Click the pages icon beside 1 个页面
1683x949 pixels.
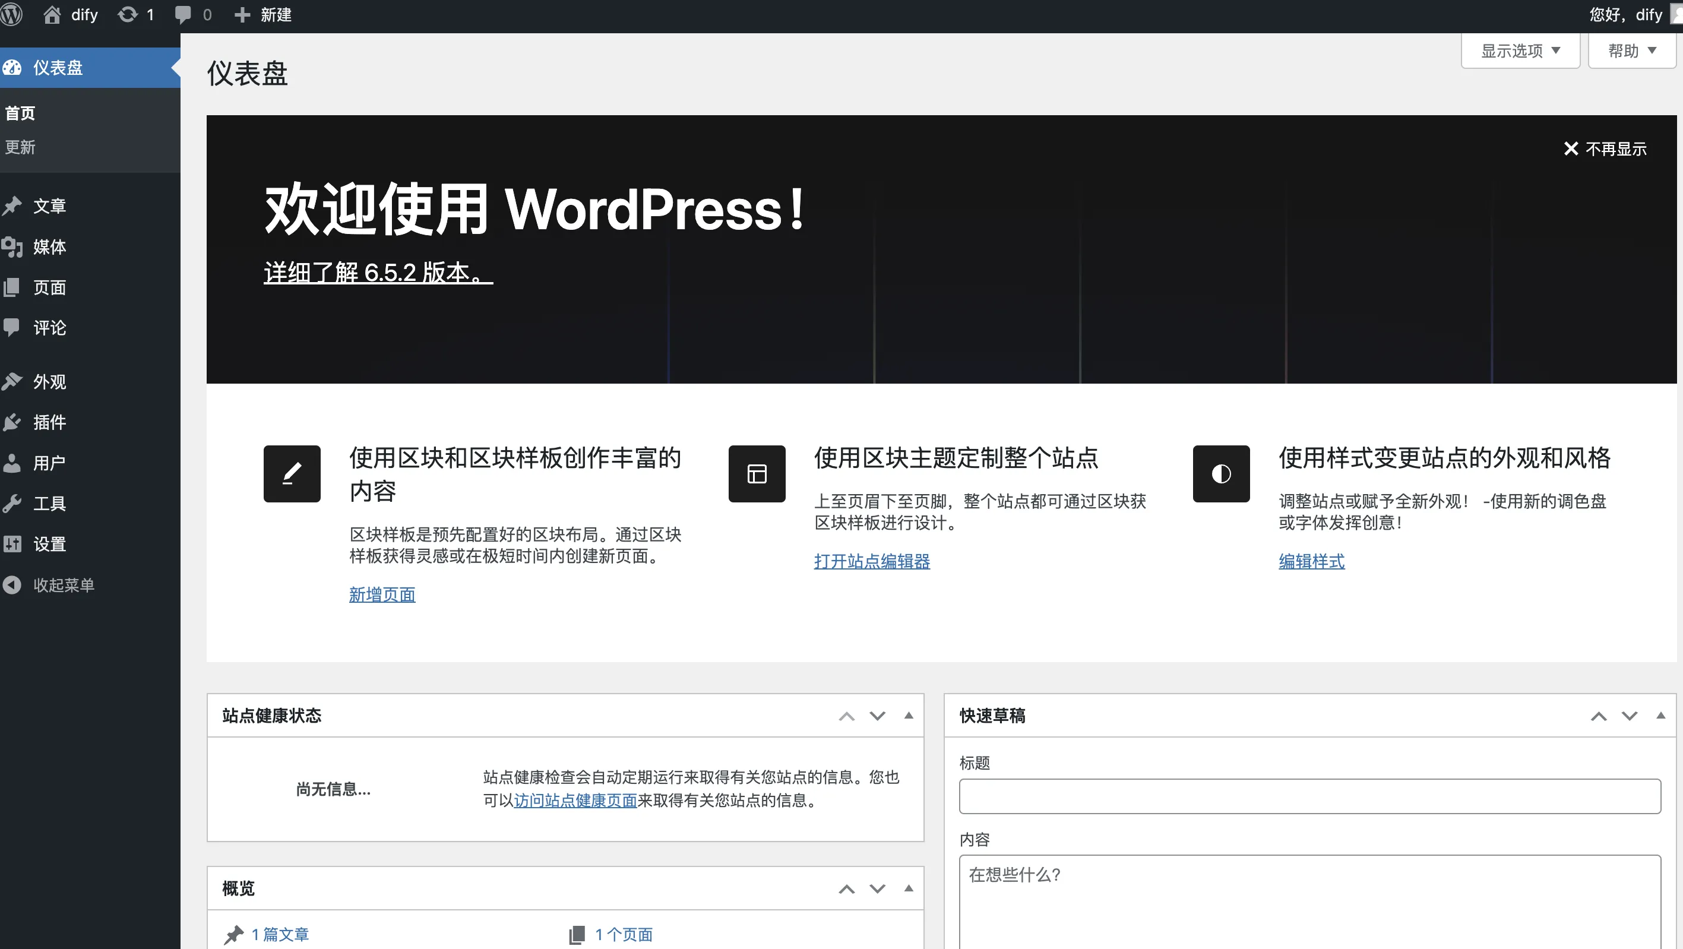(x=577, y=935)
